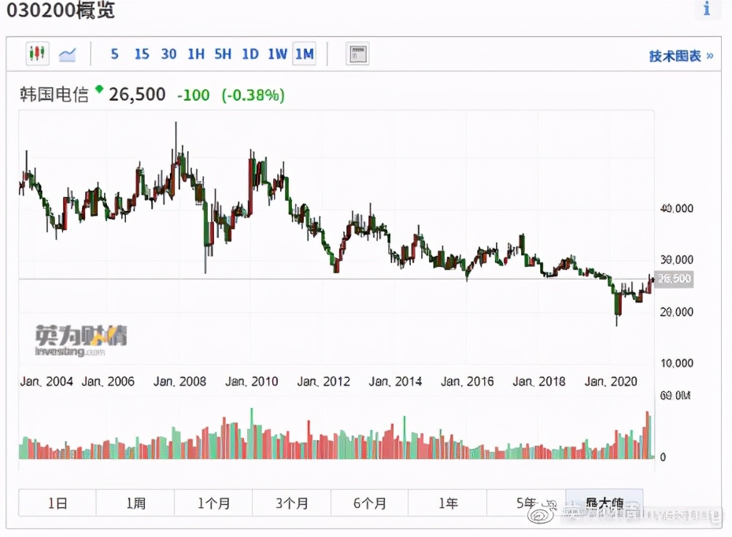Viewport: 732px width, 537px height.
Task: Select the 15-minute interval
Action: [x=142, y=54]
